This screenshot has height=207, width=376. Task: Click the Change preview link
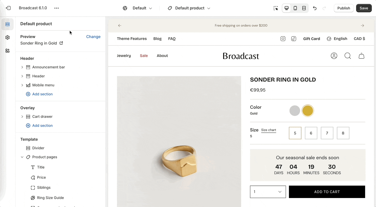93,37
